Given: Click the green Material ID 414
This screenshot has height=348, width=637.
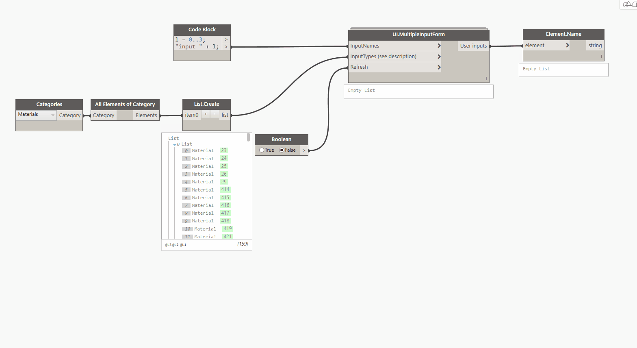Looking at the screenshot, I should (x=225, y=189).
